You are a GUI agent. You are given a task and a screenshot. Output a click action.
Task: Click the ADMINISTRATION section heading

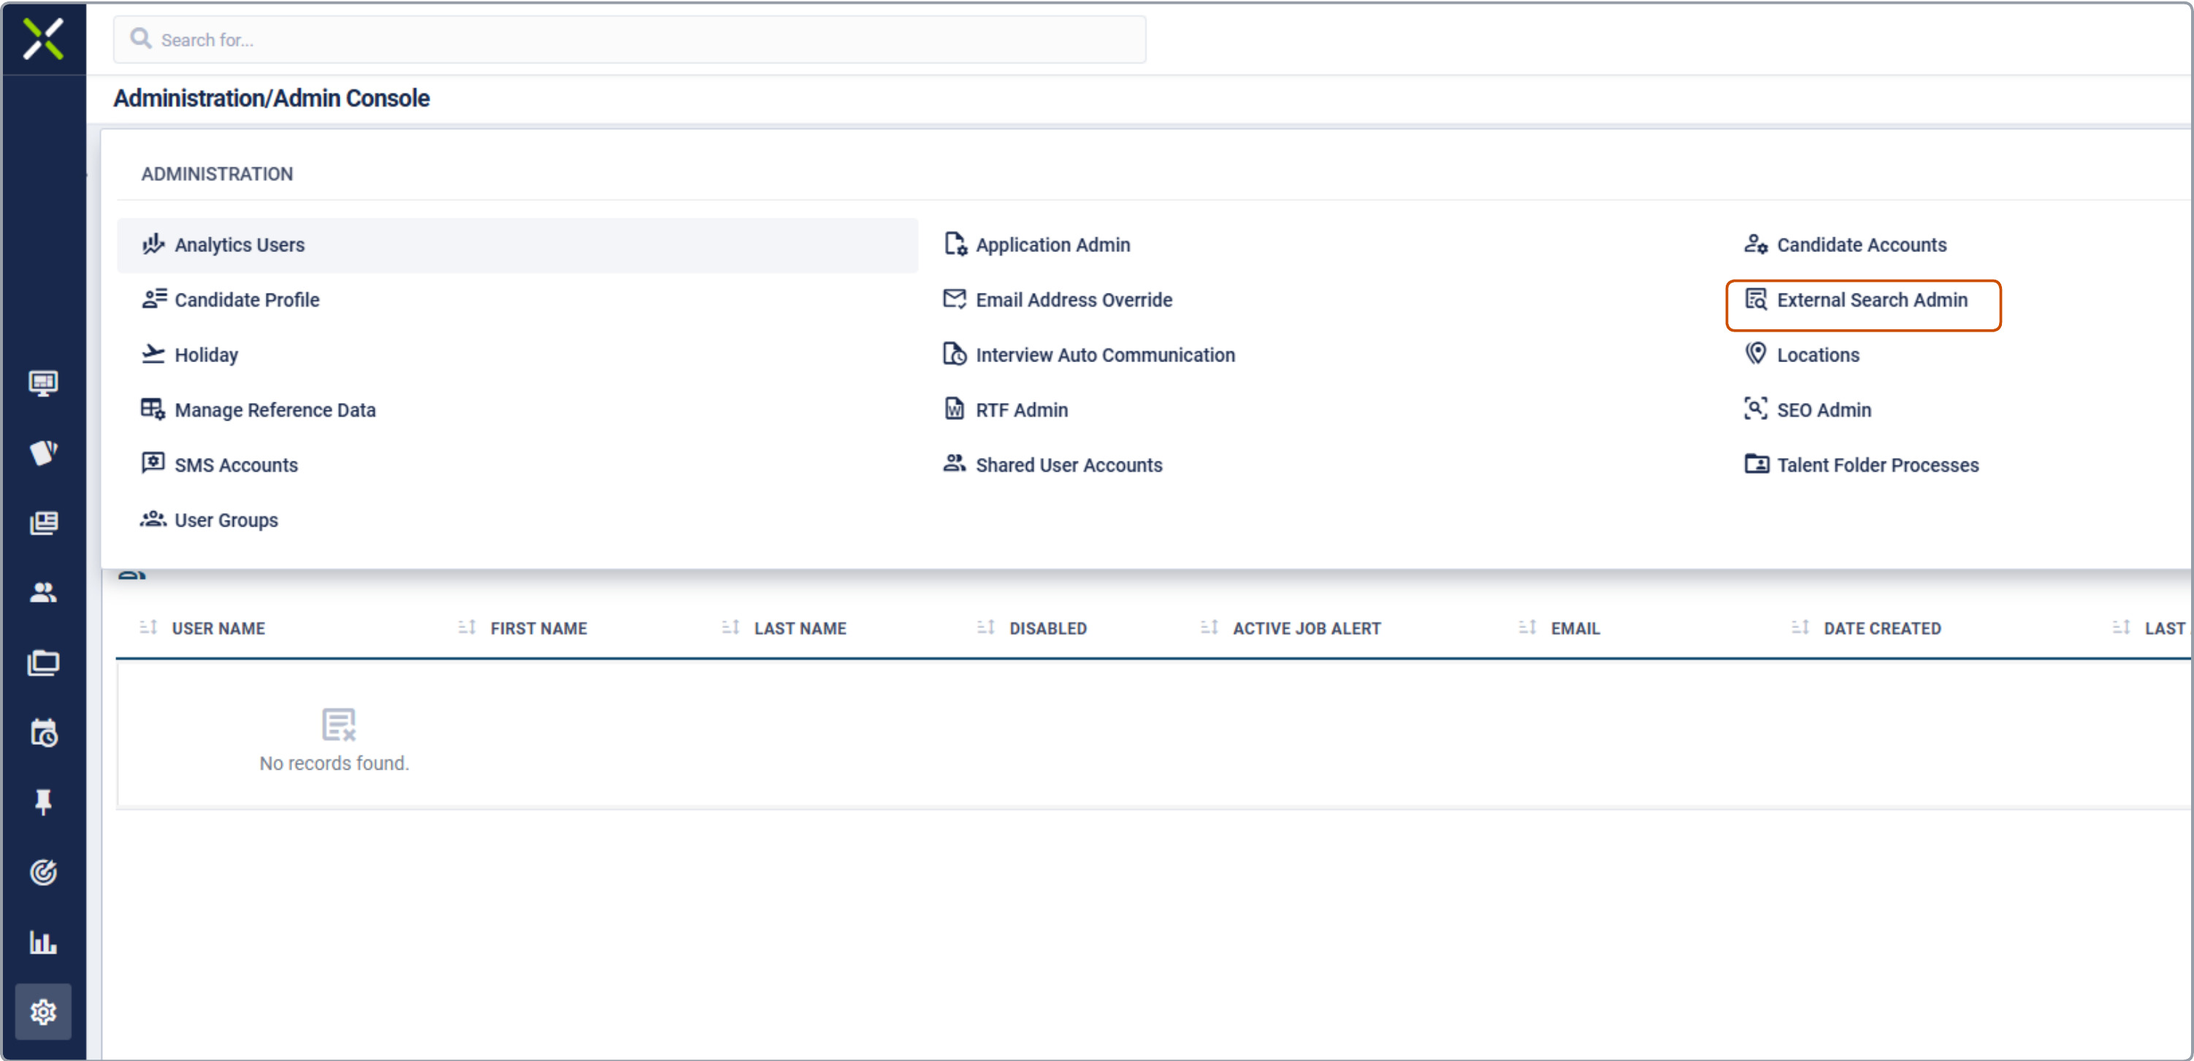tap(217, 174)
